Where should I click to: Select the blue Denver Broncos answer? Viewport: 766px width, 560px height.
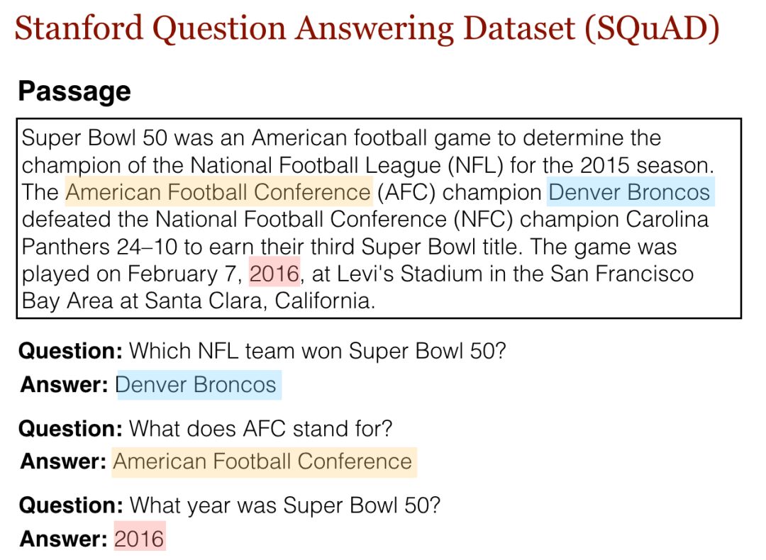pyautogui.click(x=196, y=385)
